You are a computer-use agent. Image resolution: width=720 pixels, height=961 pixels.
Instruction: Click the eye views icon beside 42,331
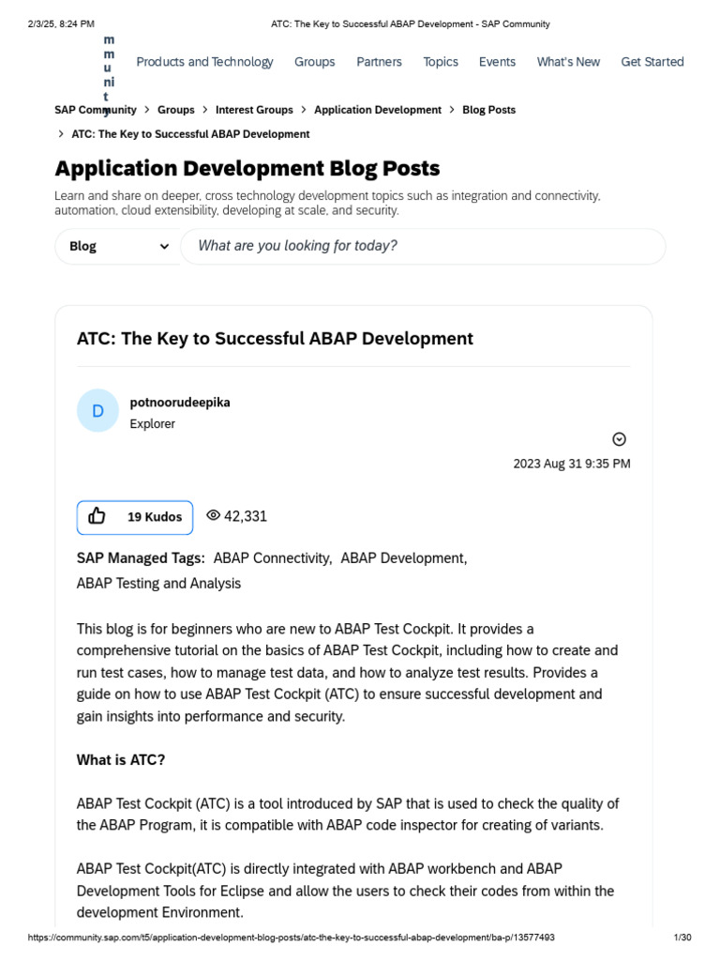coord(213,515)
